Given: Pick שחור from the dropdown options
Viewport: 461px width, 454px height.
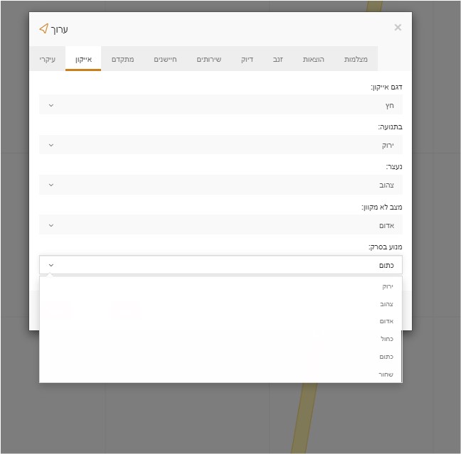Looking at the screenshot, I should 386,374.
